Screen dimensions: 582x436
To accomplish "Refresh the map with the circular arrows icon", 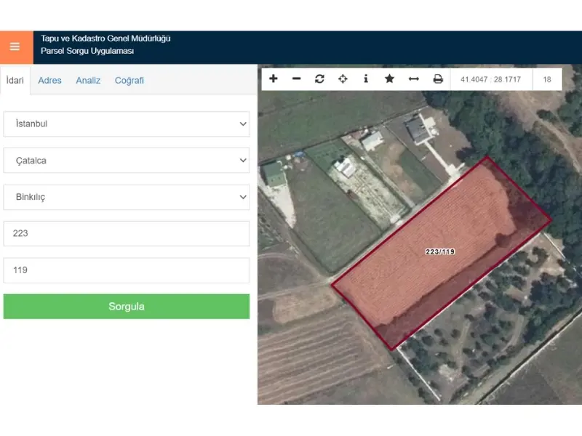I will [x=319, y=79].
